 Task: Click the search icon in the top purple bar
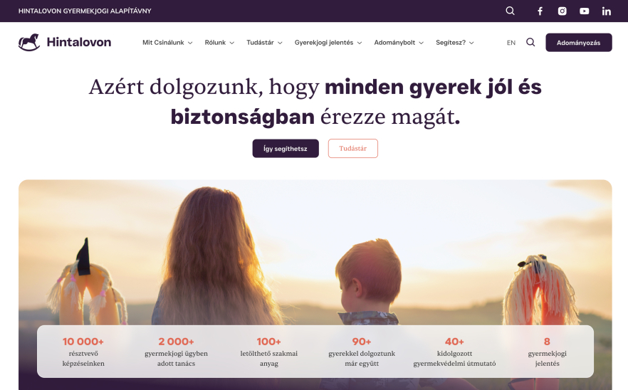click(510, 11)
